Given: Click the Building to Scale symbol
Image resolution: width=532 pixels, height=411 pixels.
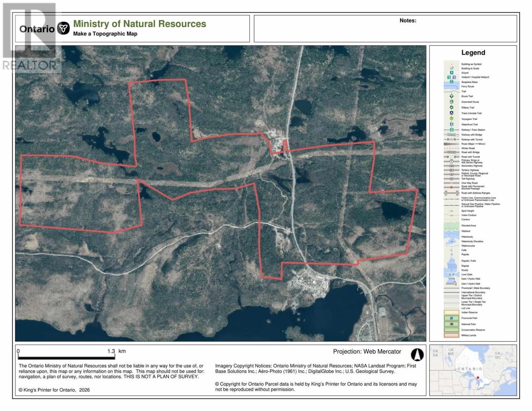Looking at the screenshot, I should pos(451,68).
